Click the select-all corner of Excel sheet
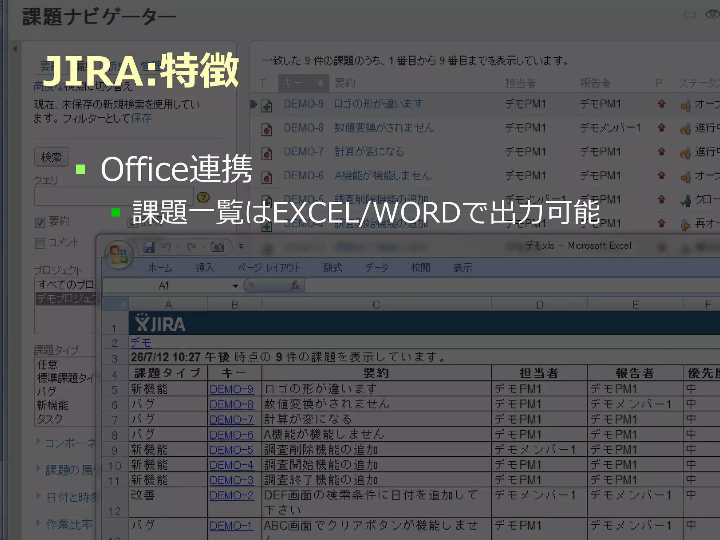 (x=116, y=304)
